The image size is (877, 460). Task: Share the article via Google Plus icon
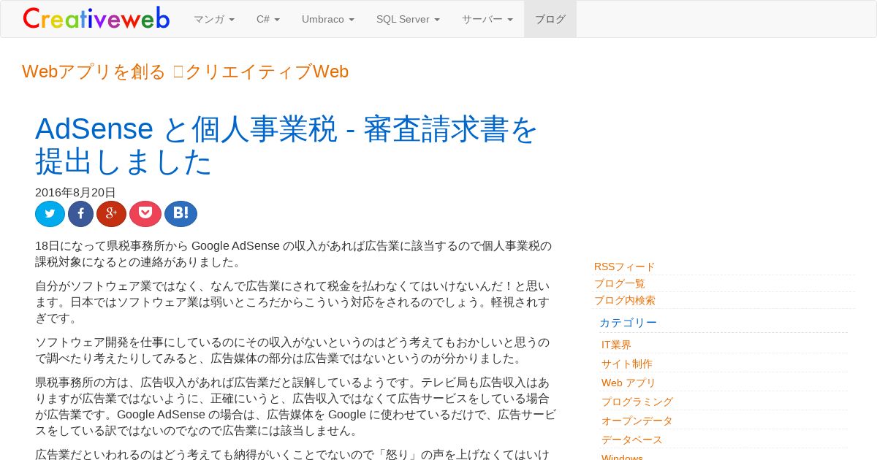[x=111, y=214]
